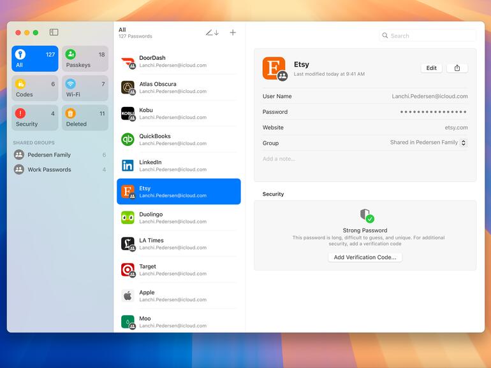Select the Apple entry
Screen dimensions: 491x368
pos(179,296)
